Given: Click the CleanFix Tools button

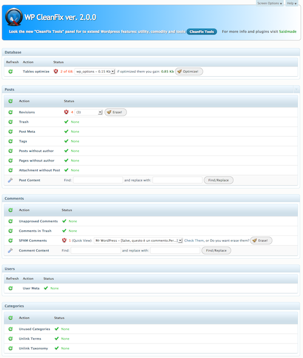Looking at the screenshot, I should 202,32.
